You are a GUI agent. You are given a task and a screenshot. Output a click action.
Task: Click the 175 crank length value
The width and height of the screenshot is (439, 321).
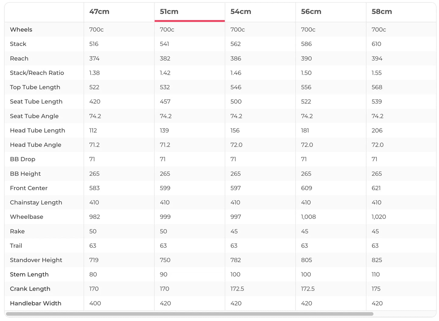click(376, 289)
